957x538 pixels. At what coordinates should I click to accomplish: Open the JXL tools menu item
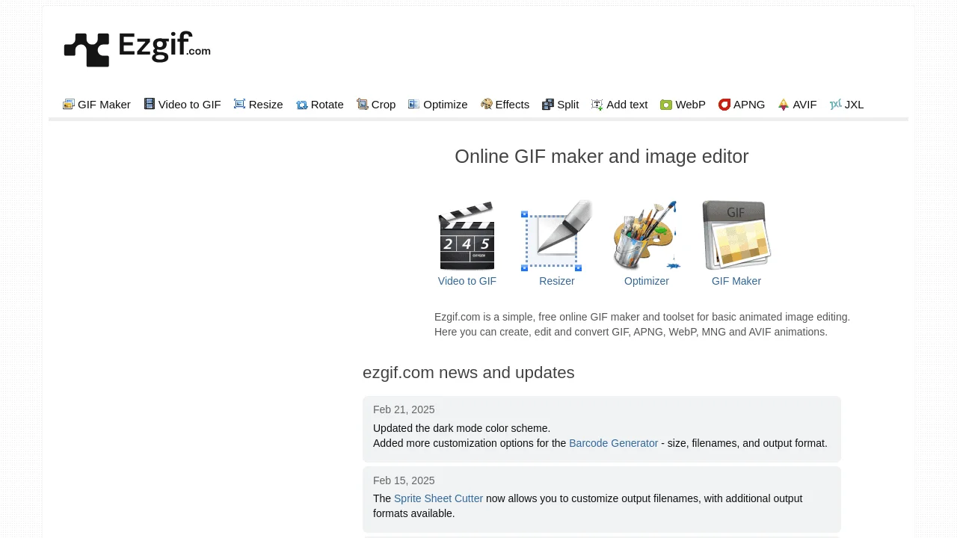(854, 105)
